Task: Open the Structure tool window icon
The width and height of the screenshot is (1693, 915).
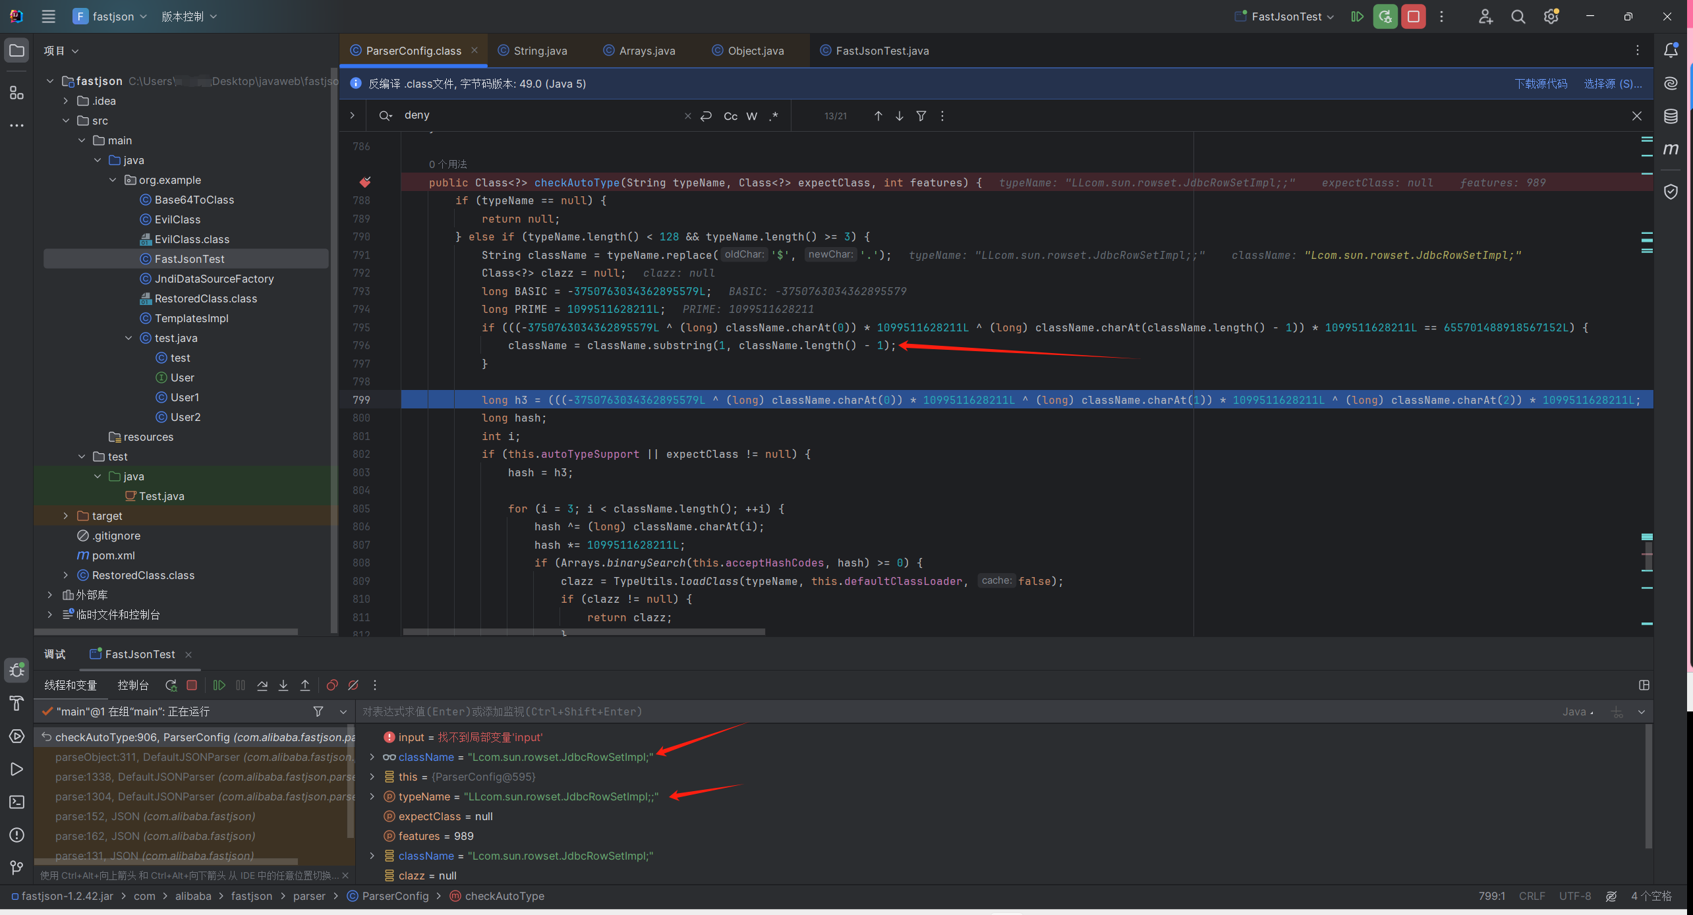Action: pos(16,92)
